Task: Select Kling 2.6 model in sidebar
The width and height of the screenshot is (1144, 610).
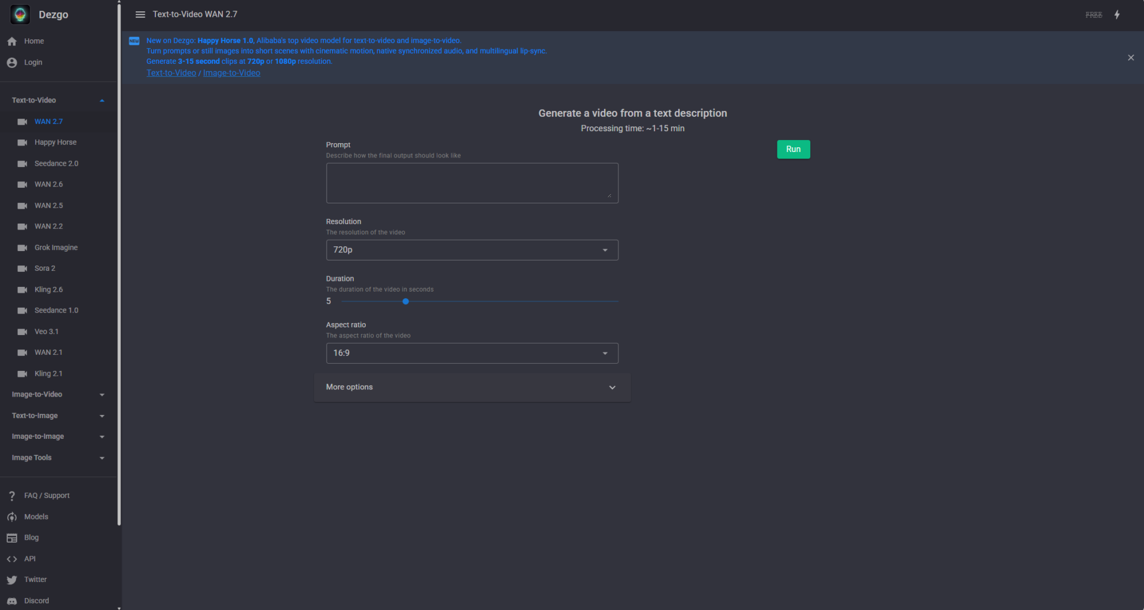Action: (x=58, y=290)
